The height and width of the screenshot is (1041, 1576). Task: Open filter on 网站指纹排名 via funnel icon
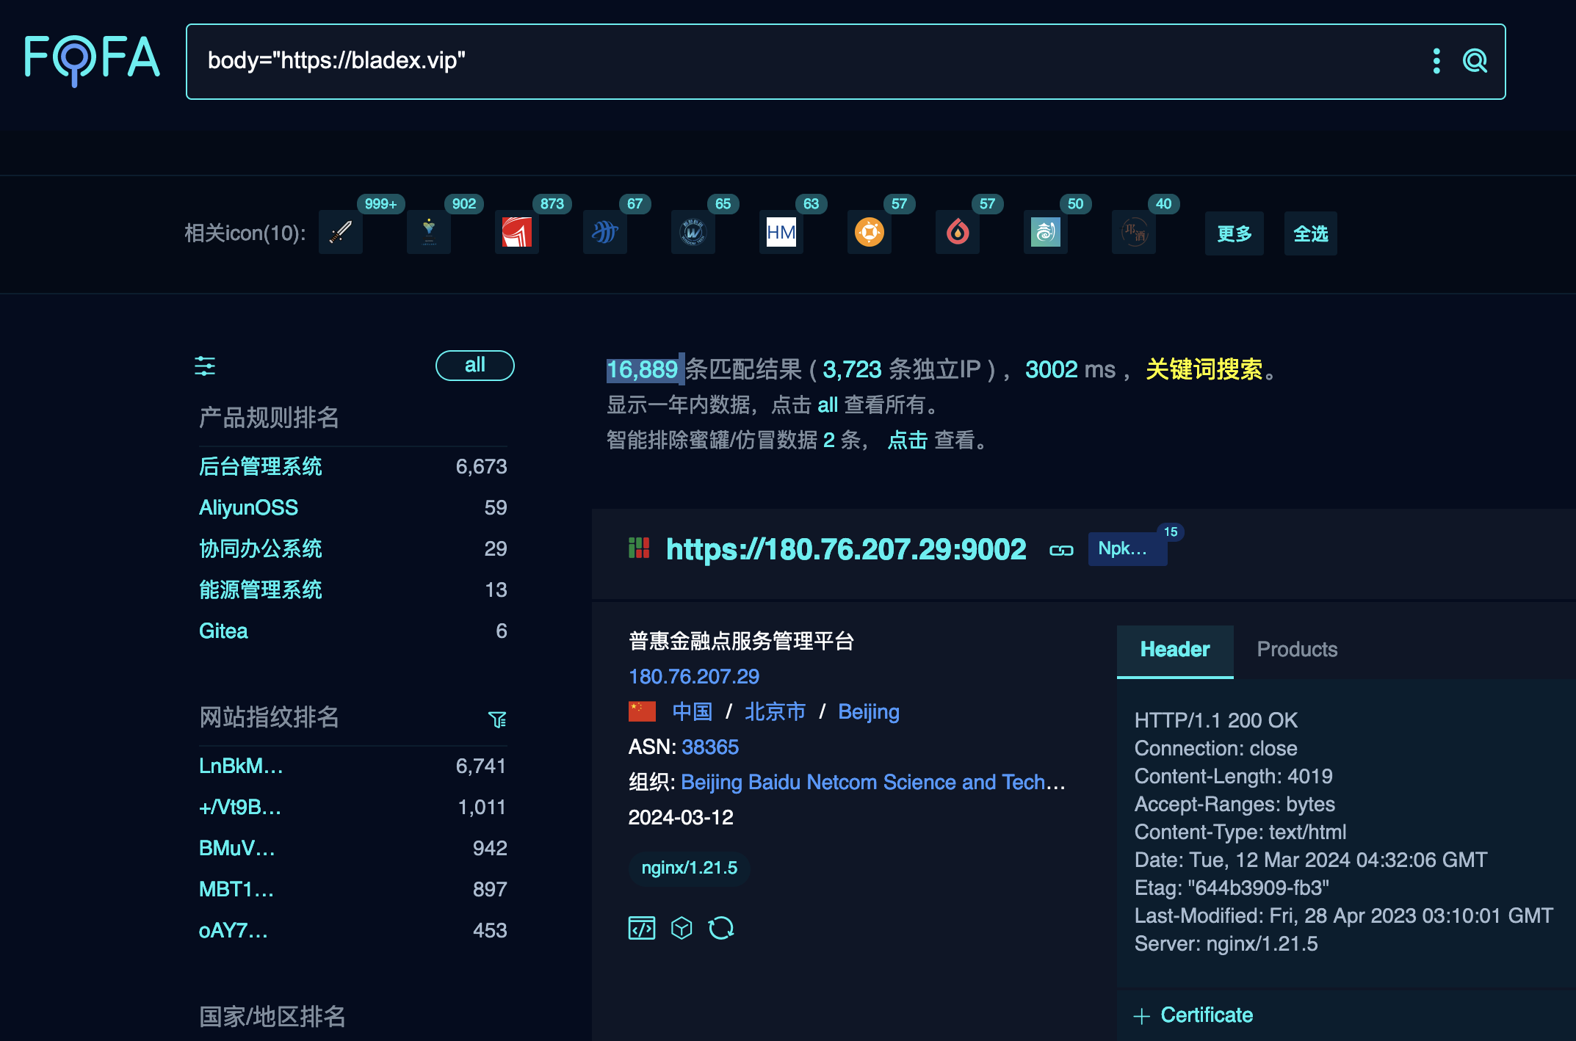pyautogui.click(x=498, y=720)
